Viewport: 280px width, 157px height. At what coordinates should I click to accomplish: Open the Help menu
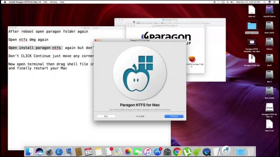click(62, 2)
